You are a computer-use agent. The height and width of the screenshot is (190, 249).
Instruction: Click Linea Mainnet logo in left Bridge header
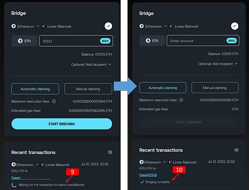44,26
